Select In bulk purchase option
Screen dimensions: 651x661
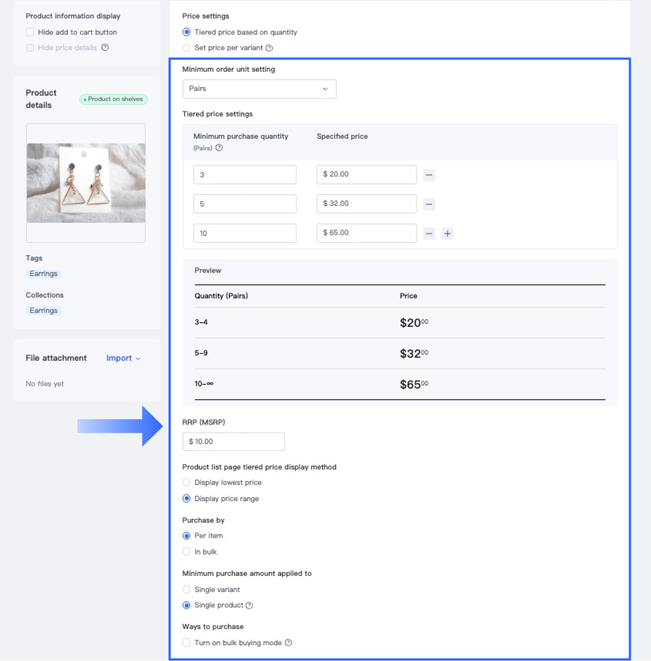click(x=186, y=552)
